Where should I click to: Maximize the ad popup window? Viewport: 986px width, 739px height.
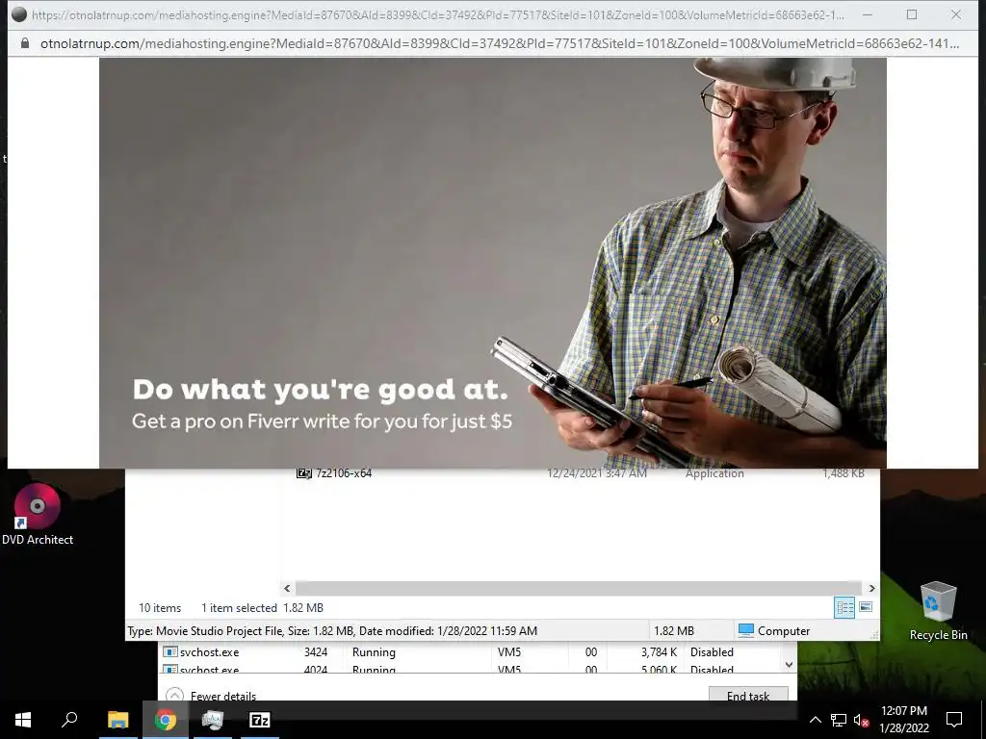click(912, 14)
